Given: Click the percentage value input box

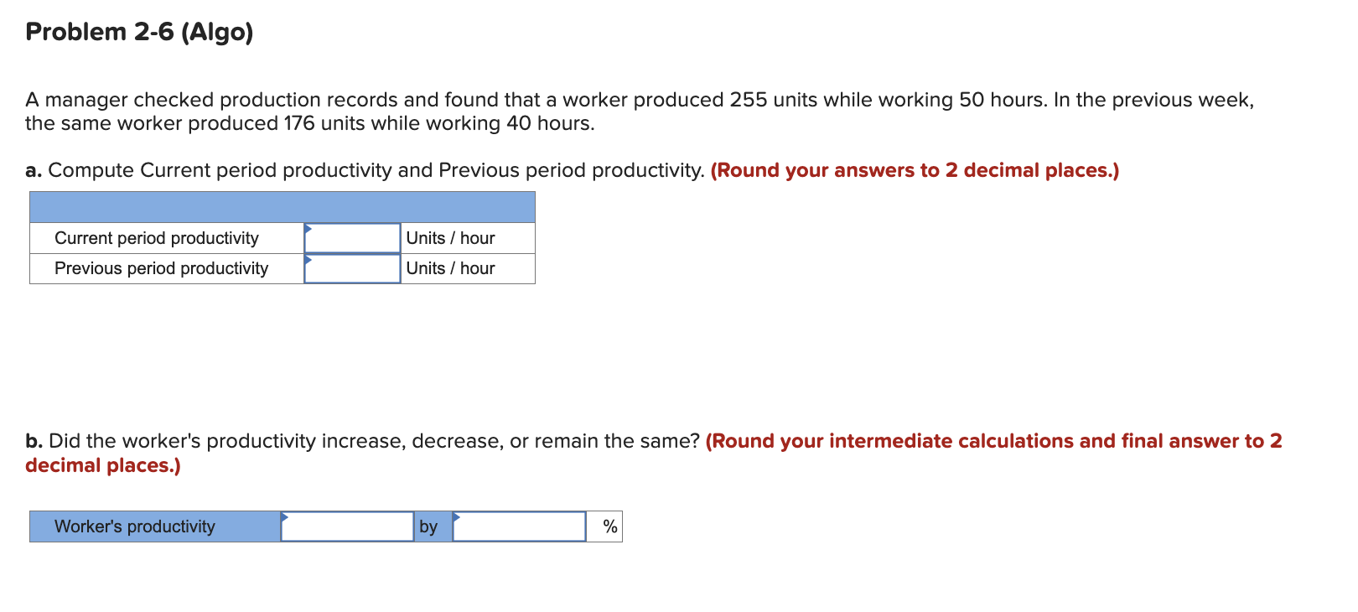Looking at the screenshot, I should (518, 526).
